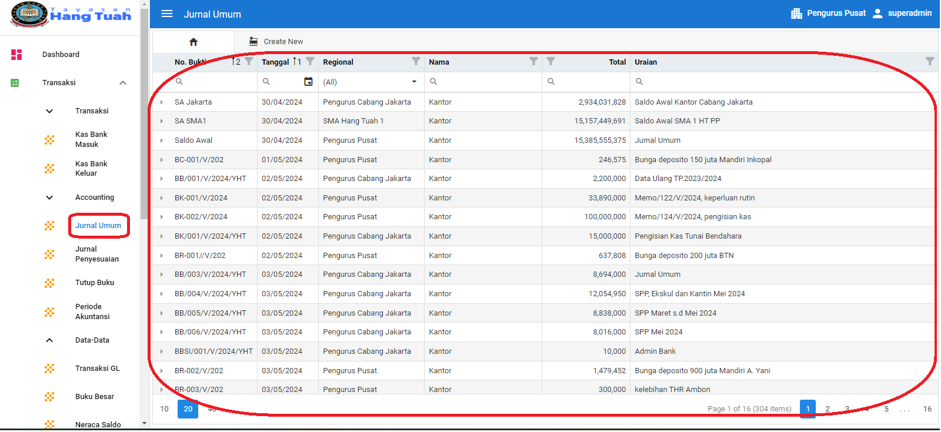Open Jurnal Penyesuaian menu item
941x432 pixels.
(96, 254)
